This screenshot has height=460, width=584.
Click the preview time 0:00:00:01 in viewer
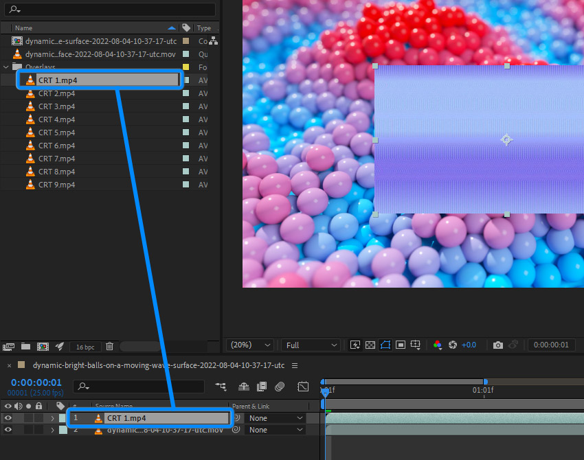551,345
